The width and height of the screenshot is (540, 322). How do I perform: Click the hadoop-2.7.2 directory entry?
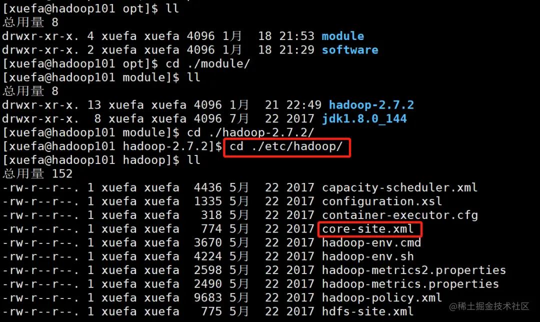(x=371, y=105)
